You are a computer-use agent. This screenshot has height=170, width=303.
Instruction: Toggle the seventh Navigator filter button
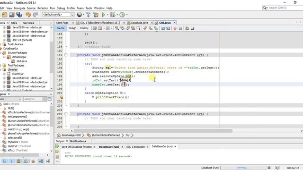click(48, 161)
